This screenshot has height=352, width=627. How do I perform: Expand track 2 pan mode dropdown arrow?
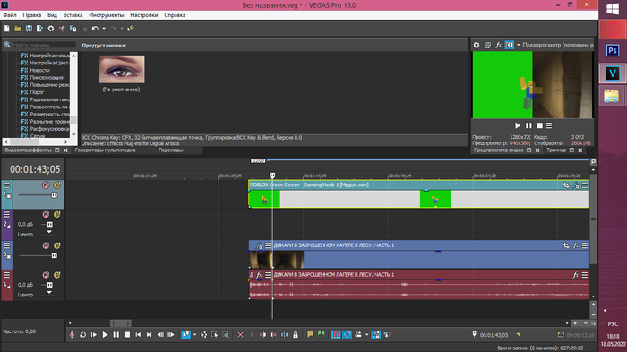(x=49, y=232)
